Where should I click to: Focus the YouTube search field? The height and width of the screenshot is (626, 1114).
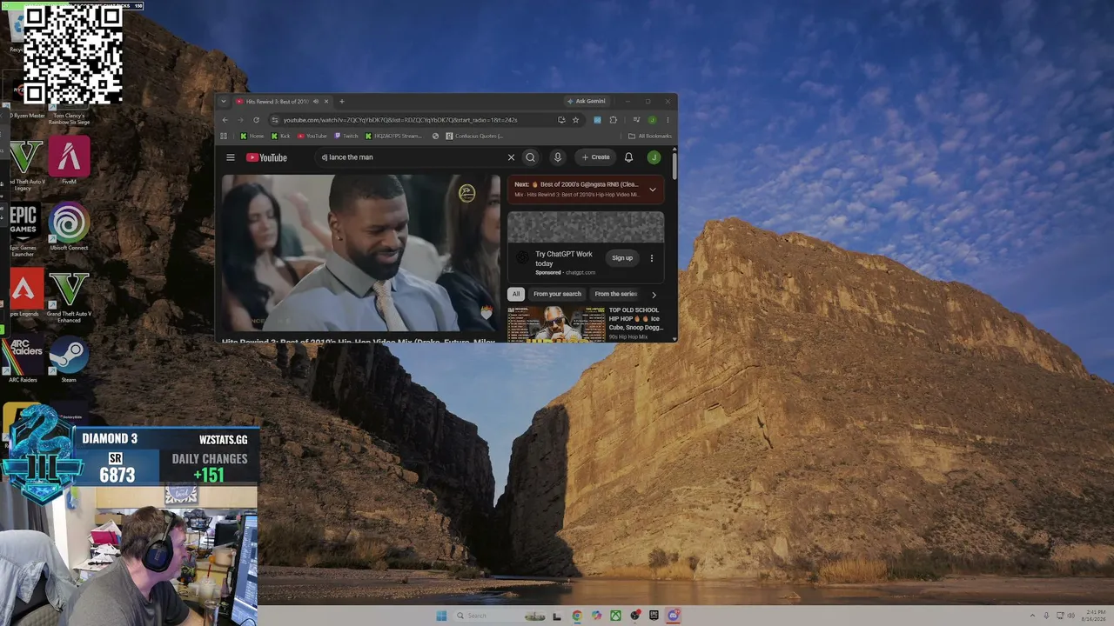(x=409, y=157)
